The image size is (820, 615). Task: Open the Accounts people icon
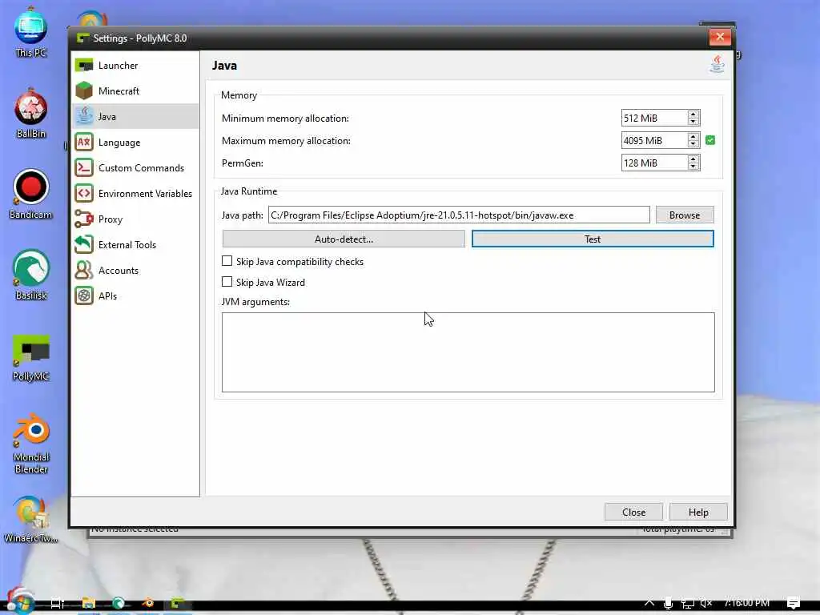pos(83,271)
